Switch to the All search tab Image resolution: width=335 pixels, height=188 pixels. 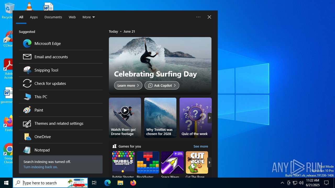click(21, 17)
